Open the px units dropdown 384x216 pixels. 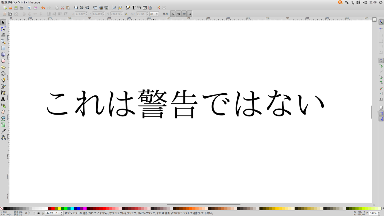click(154, 14)
